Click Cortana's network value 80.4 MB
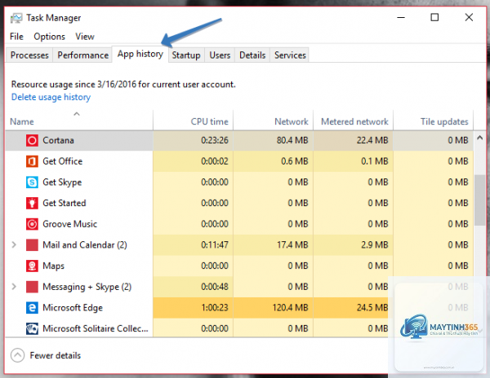This screenshot has height=378, width=490. (292, 141)
